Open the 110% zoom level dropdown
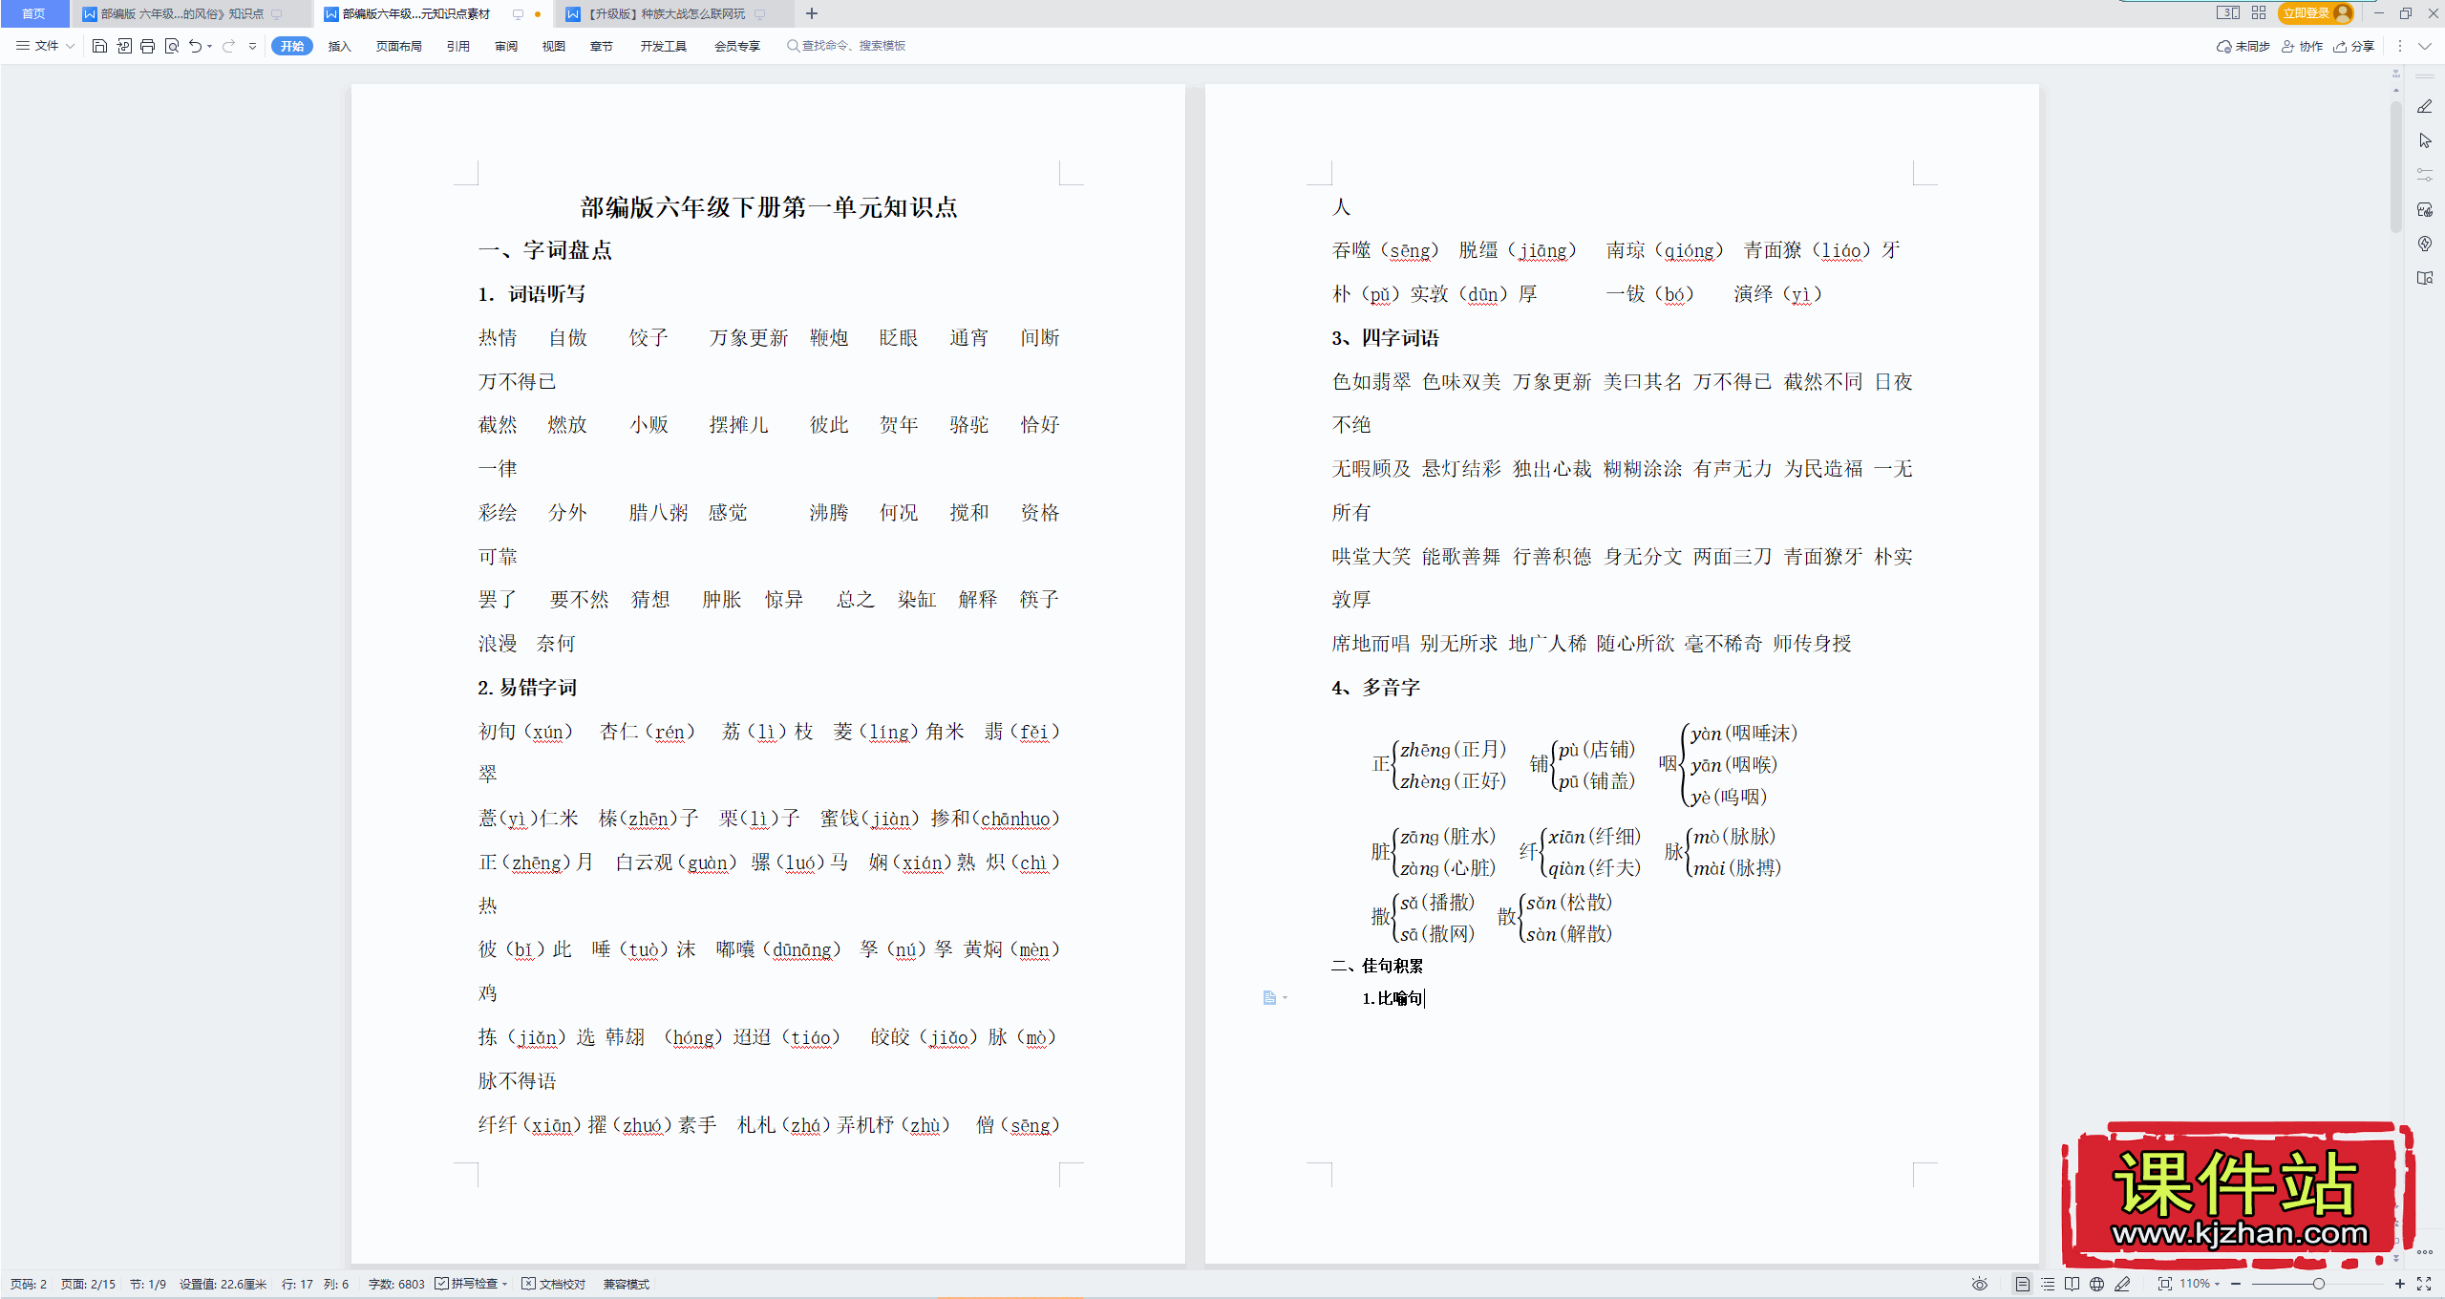The width and height of the screenshot is (2445, 1299). tap(2200, 1284)
